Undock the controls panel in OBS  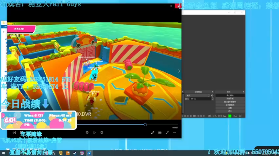(243, 92)
